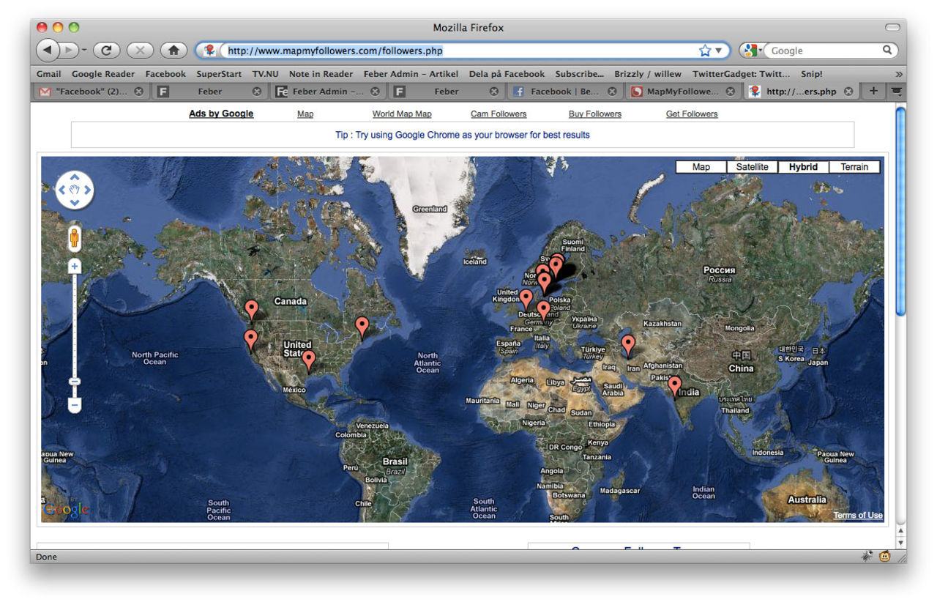
Task: Click the stop loading icon in the toolbar
Action: click(139, 50)
